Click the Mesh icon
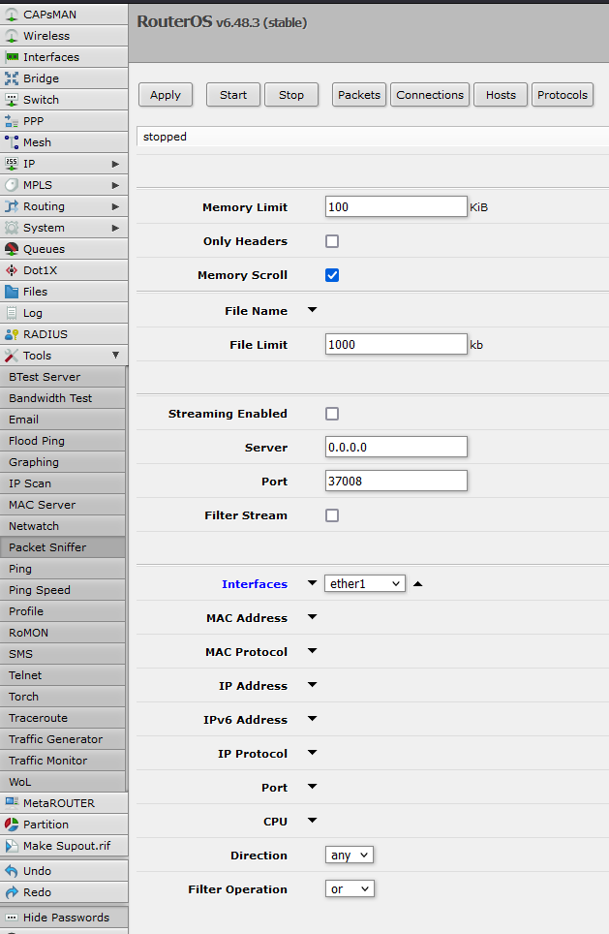This screenshot has height=934, width=609. tap(12, 142)
